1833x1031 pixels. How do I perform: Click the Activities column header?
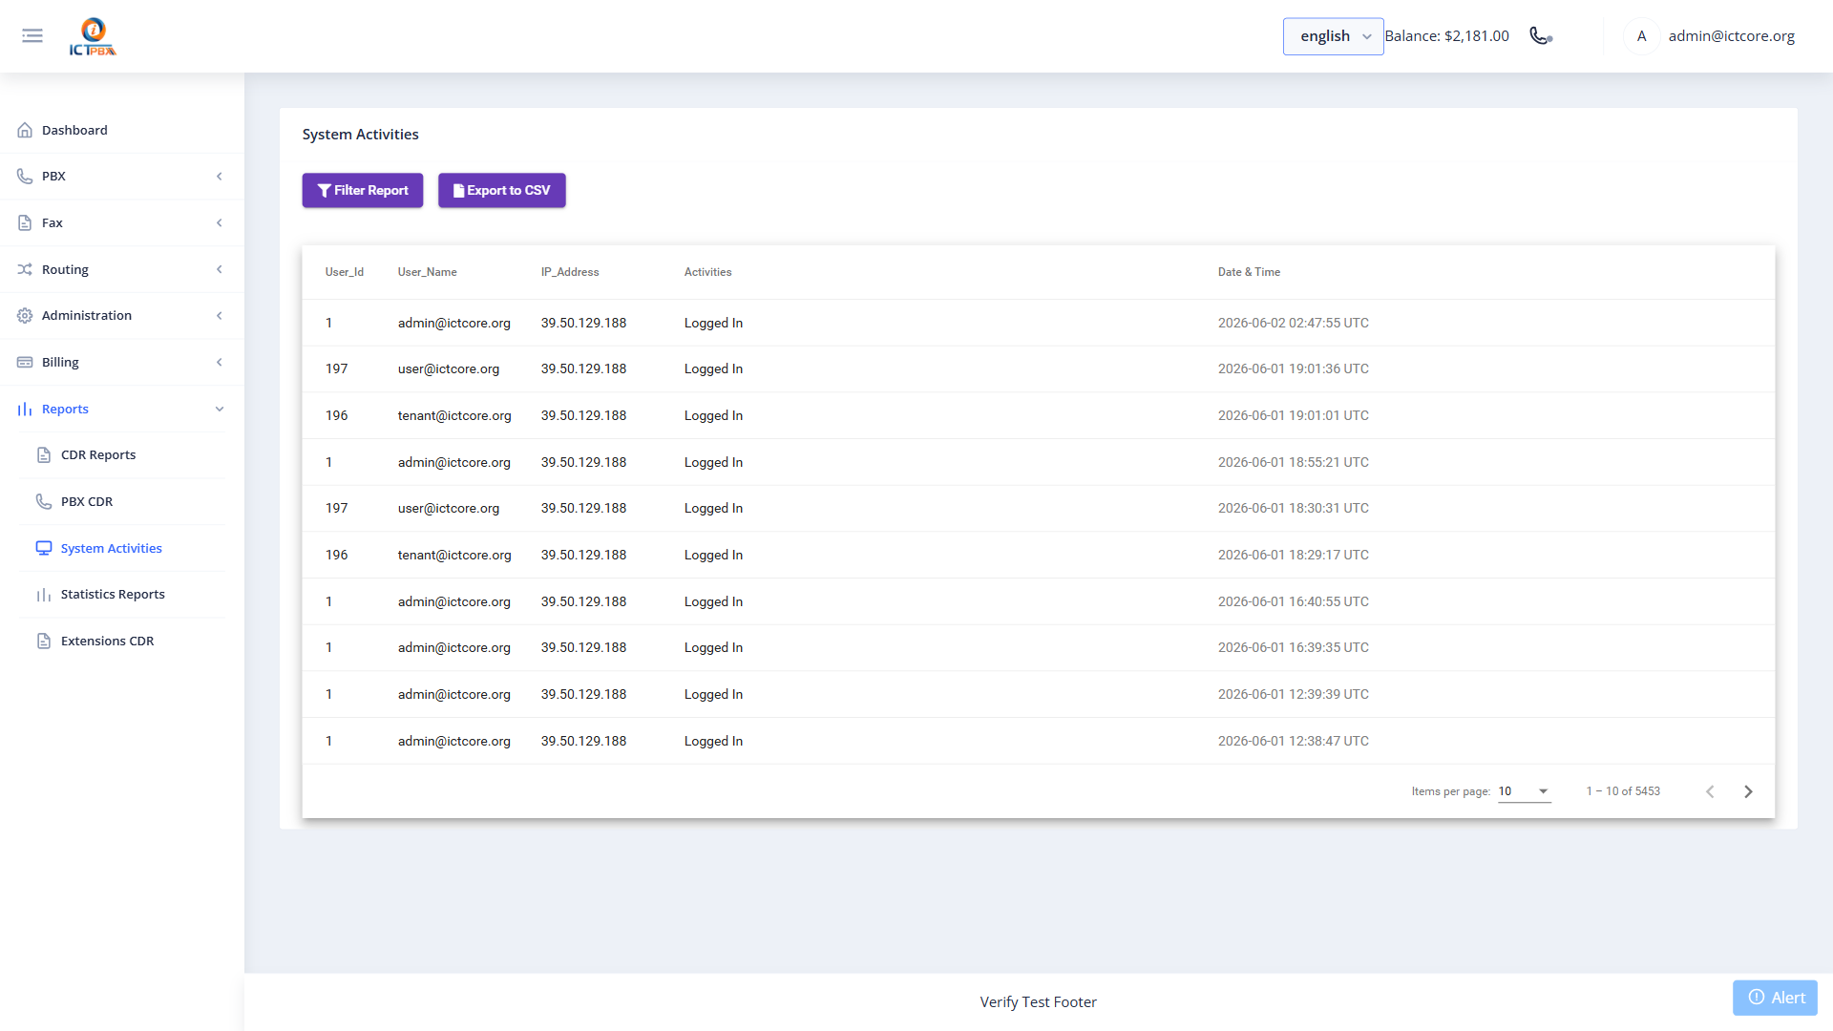click(x=707, y=272)
